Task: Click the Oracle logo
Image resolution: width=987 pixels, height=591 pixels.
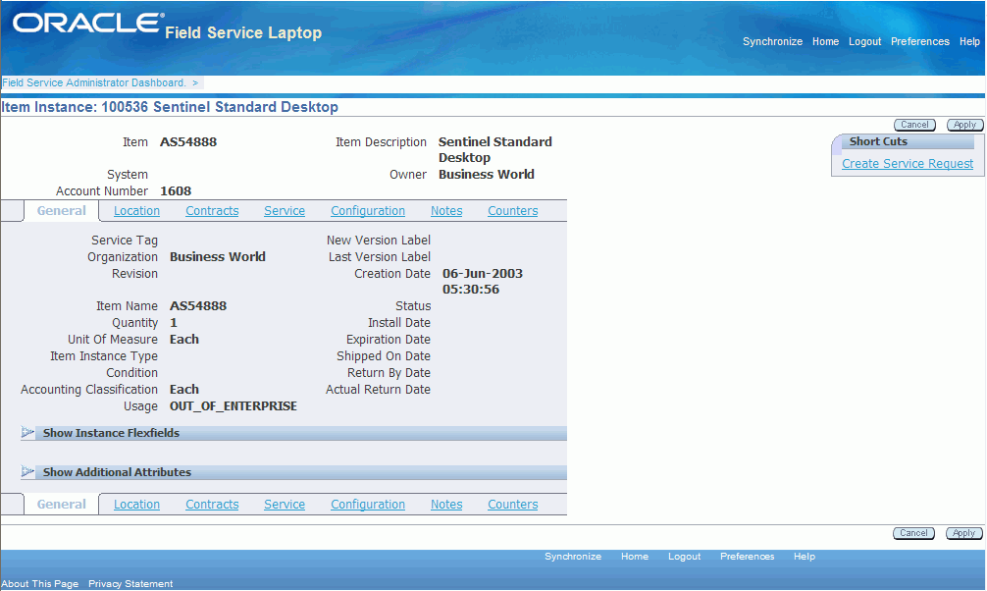Action: [88, 24]
